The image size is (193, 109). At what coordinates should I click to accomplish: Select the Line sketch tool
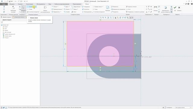[54, 7]
